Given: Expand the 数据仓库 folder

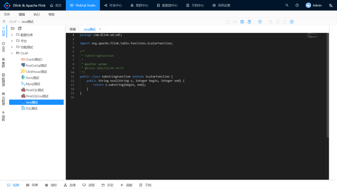Looking at the screenshot, I should [x=12, y=35].
